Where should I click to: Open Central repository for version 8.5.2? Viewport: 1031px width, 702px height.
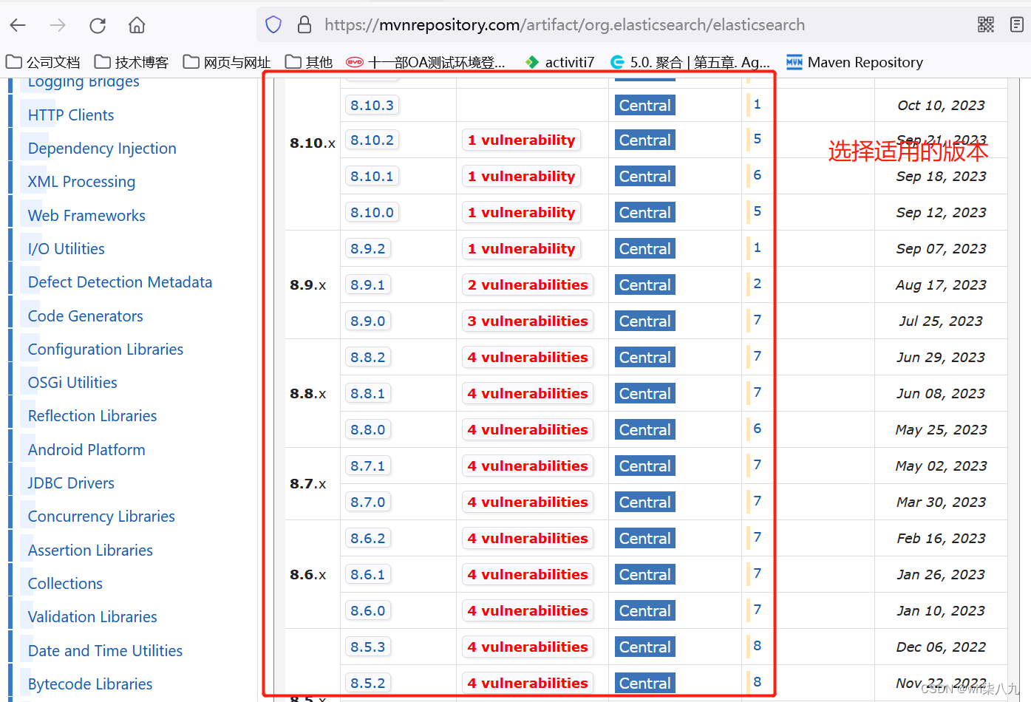tap(645, 683)
